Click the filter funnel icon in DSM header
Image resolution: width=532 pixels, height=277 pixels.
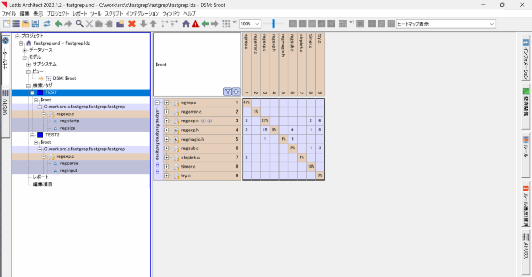[228, 92]
